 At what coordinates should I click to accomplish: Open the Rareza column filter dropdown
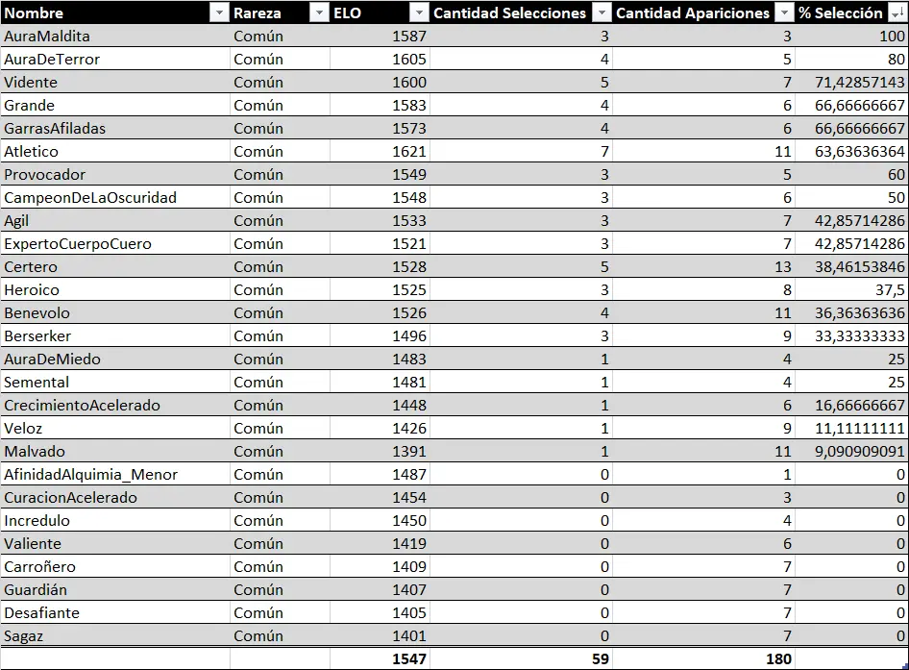(319, 12)
